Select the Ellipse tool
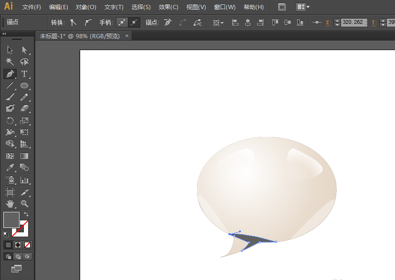 [24, 85]
